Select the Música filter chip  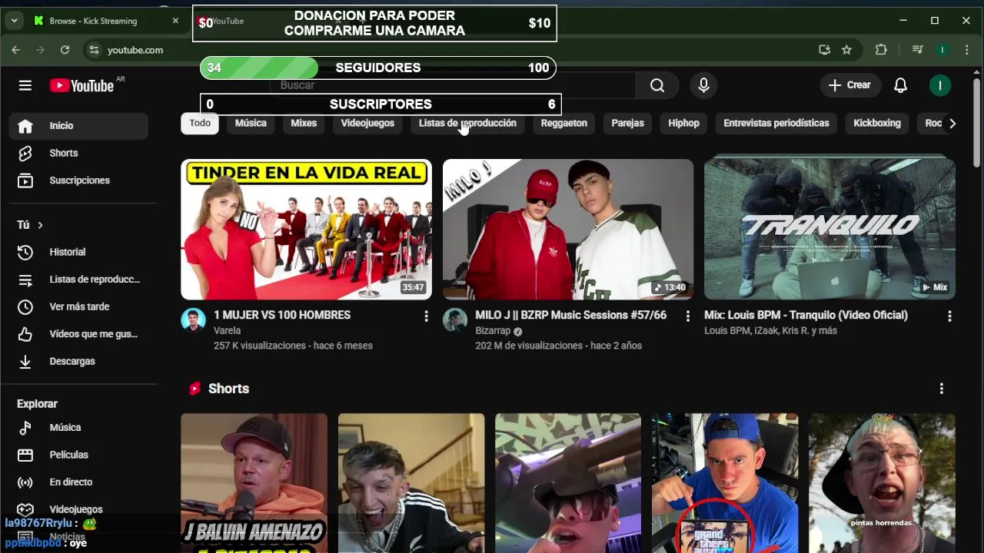[x=251, y=123]
